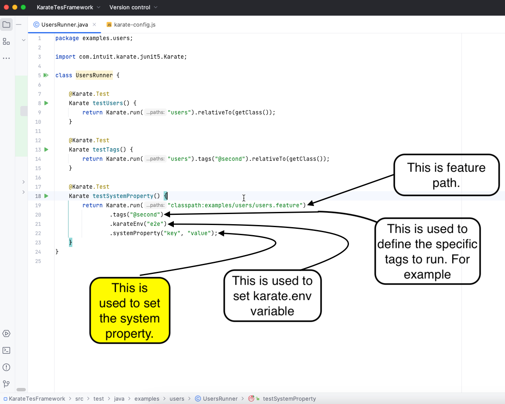505x404 pixels.
Task: Open the Git version control tool window
Action: (x=6, y=384)
